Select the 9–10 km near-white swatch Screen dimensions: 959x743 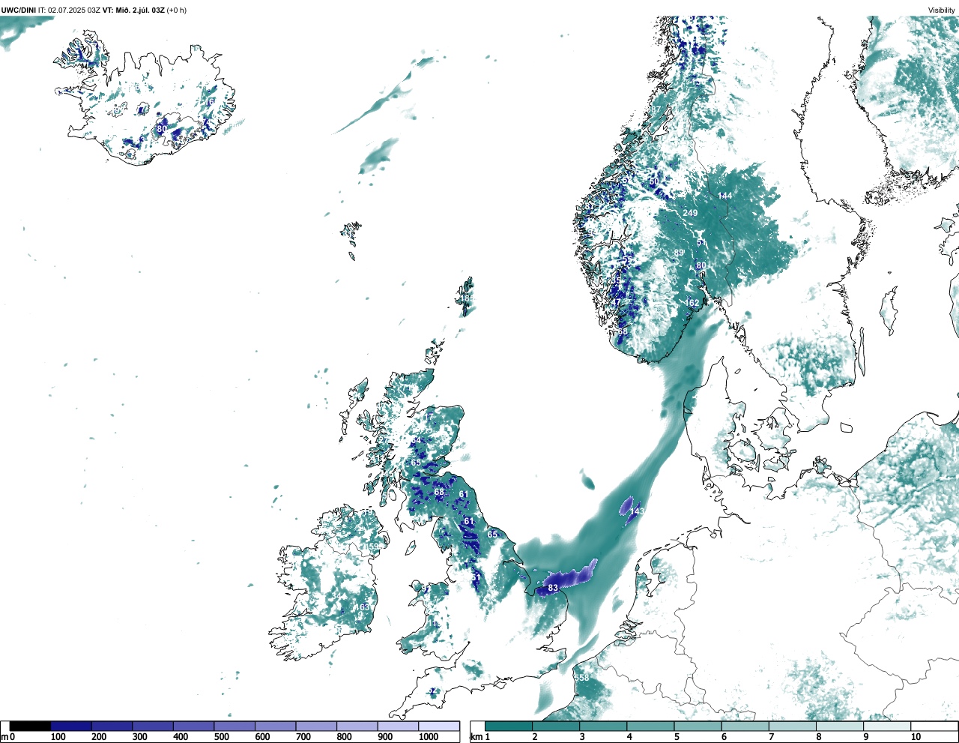pyautogui.click(x=886, y=726)
